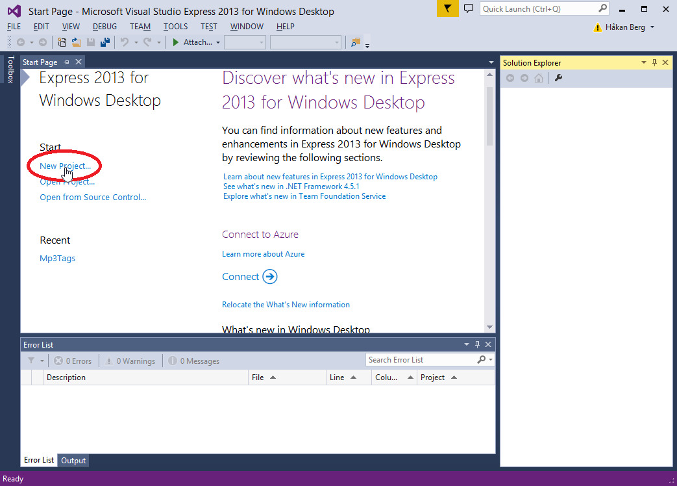The width and height of the screenshot is (677, 486).
Task: Click Solution Explorer's Back icon
Action: coord(510,78)
